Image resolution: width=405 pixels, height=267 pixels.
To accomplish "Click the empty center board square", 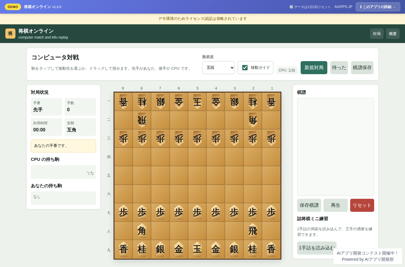I will click(x=197, y=176).
